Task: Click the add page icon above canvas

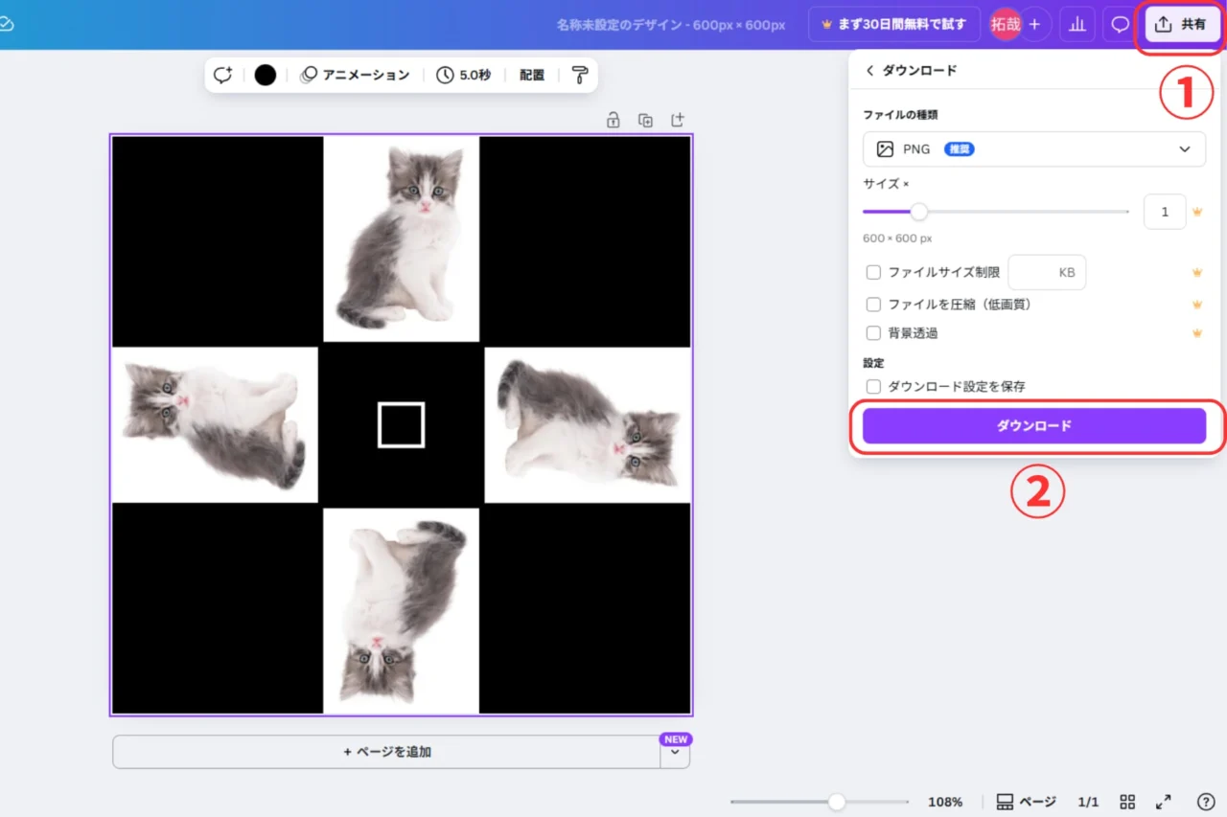Action: (x=678, y=120)
